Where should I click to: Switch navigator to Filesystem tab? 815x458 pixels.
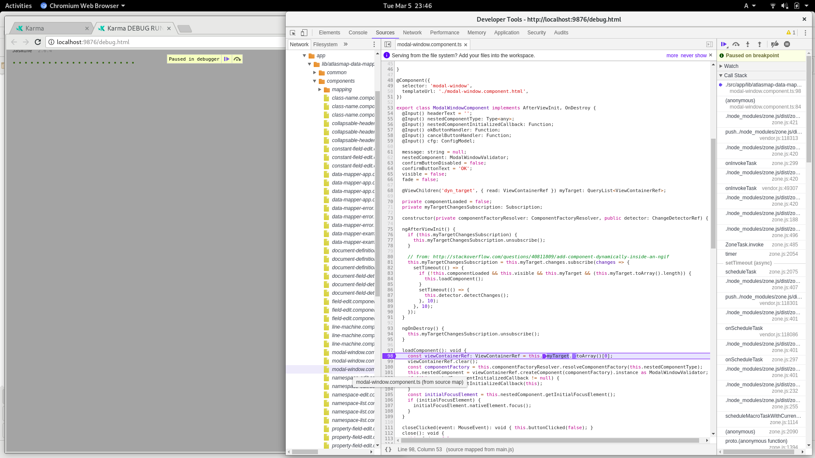pos(325,45)
